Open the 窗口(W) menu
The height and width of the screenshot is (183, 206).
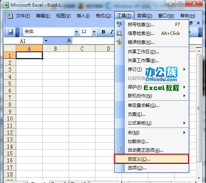[x=166, y=16]
